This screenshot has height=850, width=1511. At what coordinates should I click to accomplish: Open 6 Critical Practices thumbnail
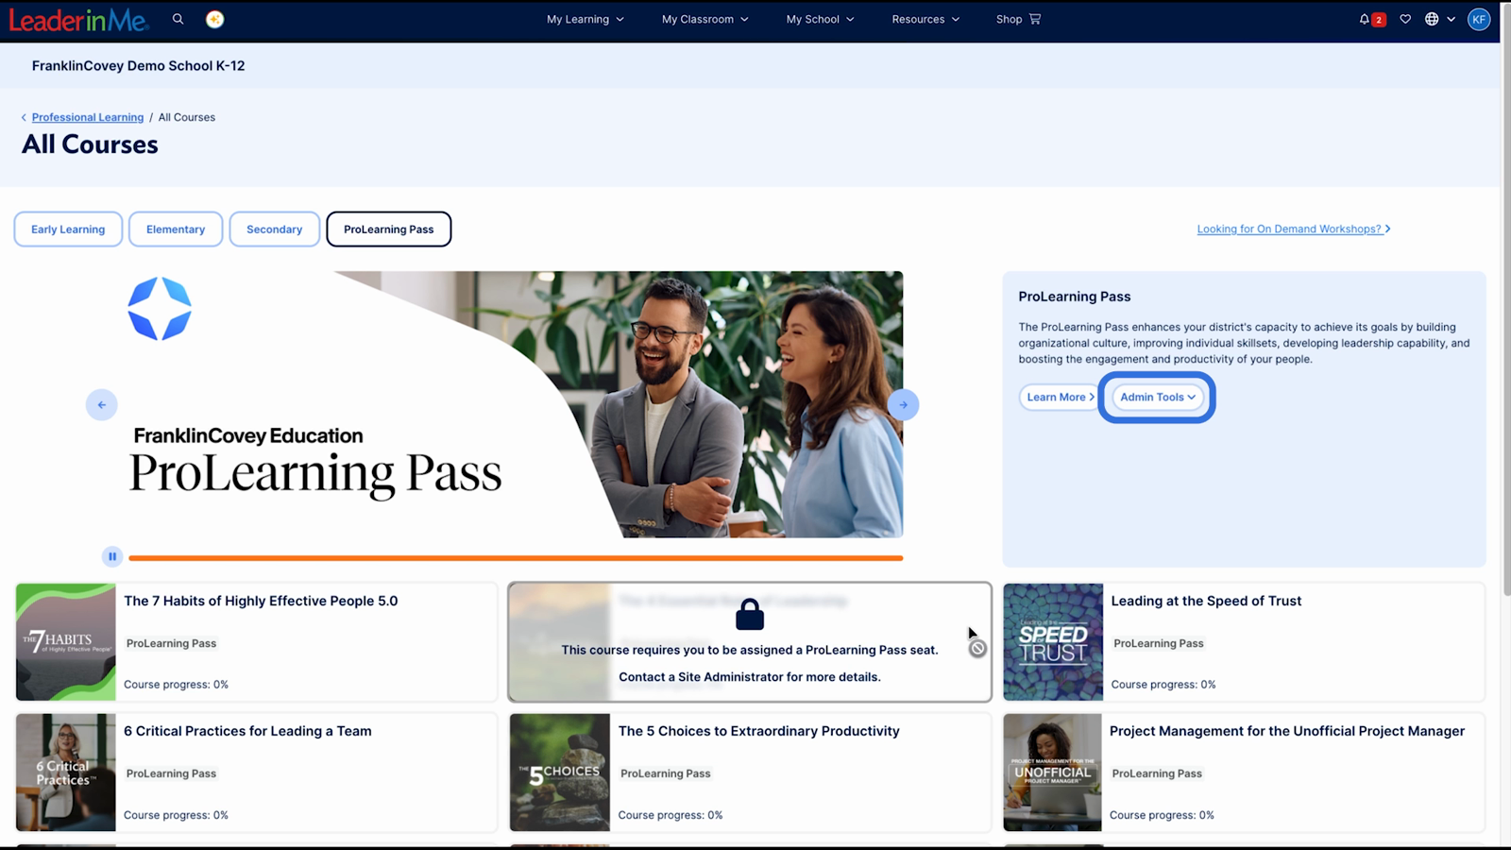(66, 773)
